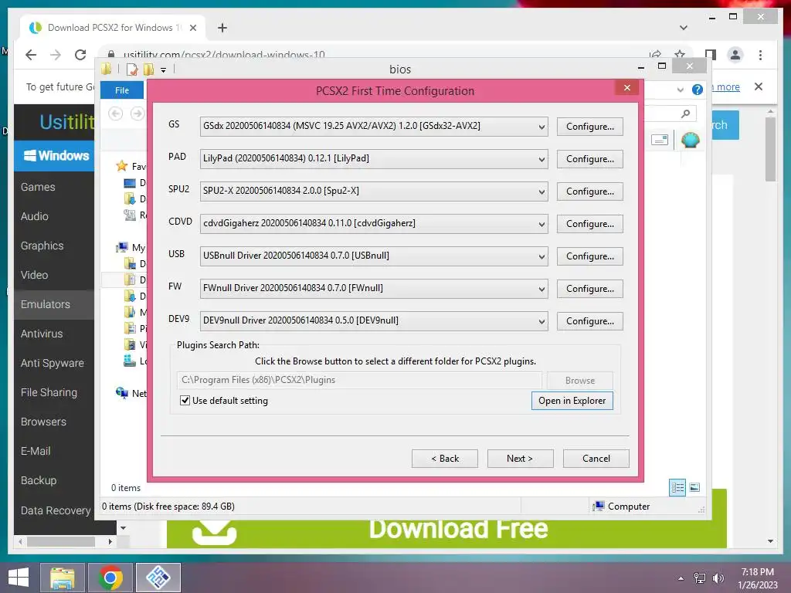This screenshot has width=791, height=593.
Task: Click the Windows category on Usitility
Action: (55, 156)
